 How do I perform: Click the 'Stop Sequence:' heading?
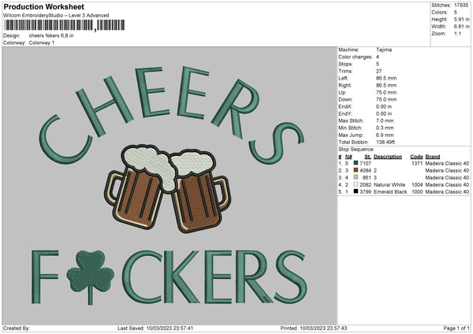(356, 150)
